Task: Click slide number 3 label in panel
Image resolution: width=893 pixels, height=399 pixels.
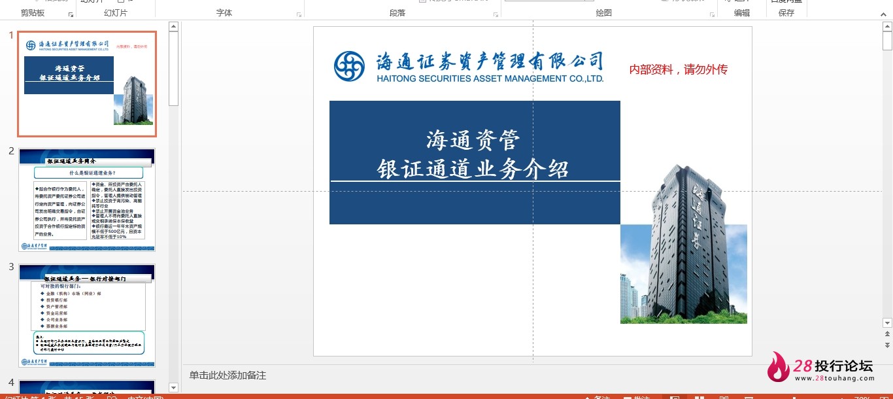Action: (11, 267)
